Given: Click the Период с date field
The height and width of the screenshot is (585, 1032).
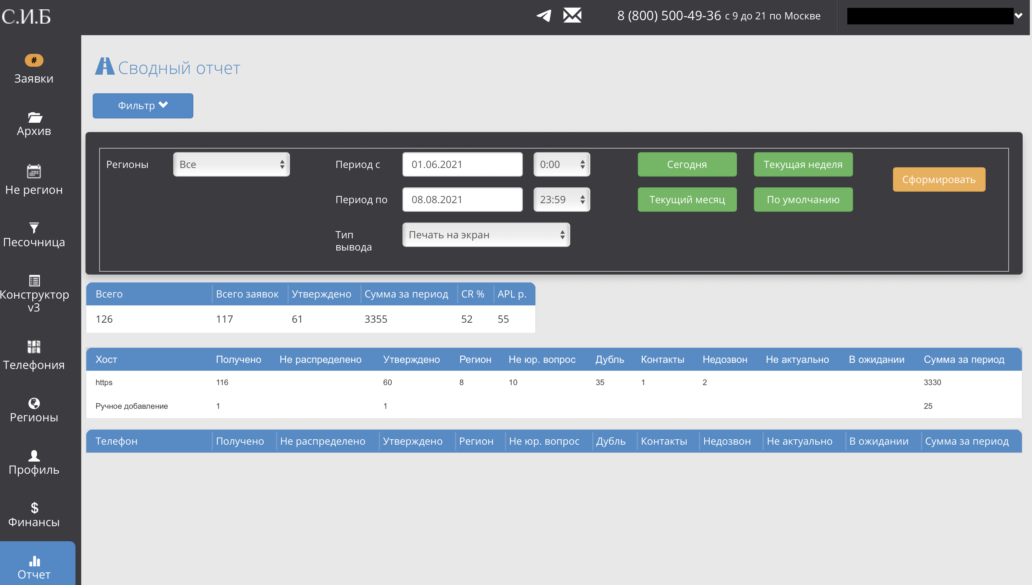Looking at the screenshot, I should tap(462, 164).
